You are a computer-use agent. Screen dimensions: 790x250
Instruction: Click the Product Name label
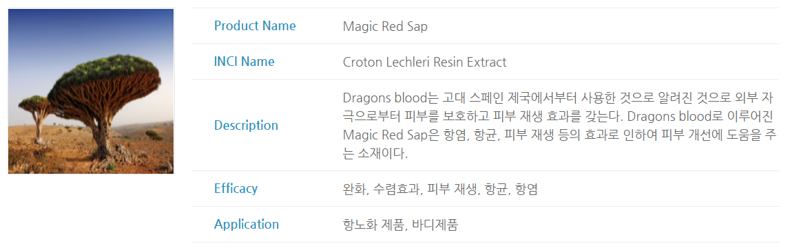255,25
